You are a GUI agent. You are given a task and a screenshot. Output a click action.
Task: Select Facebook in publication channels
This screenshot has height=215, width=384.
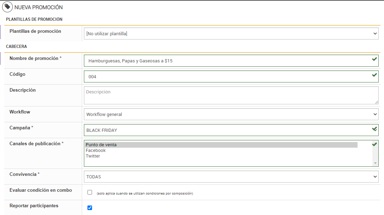pyautogui.click(x=96, y=150)
